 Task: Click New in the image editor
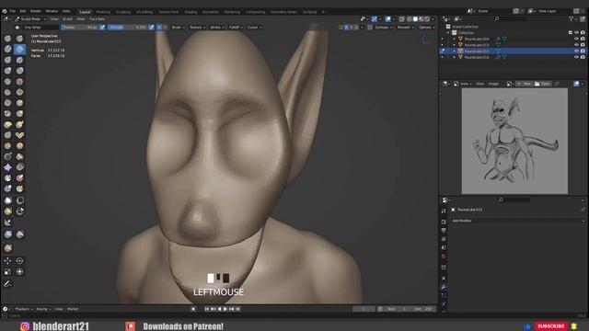tap(525, 84)
